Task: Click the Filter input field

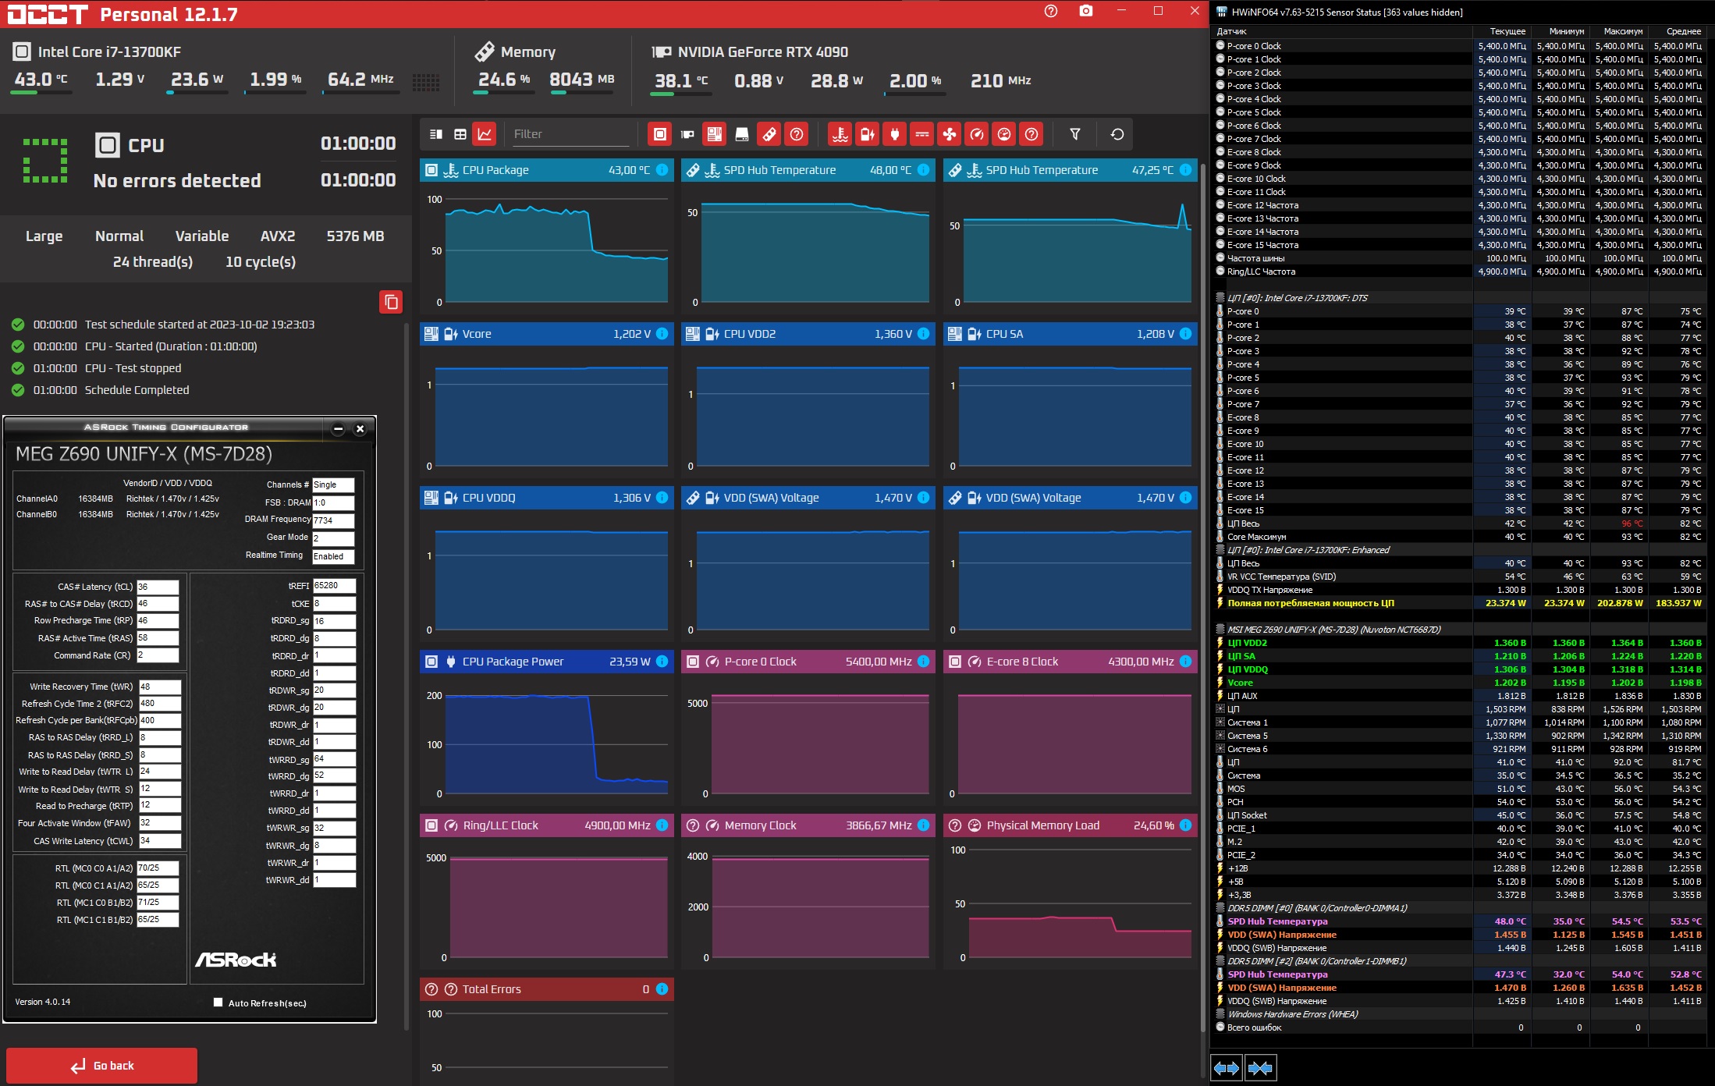Action: point(570,134)
